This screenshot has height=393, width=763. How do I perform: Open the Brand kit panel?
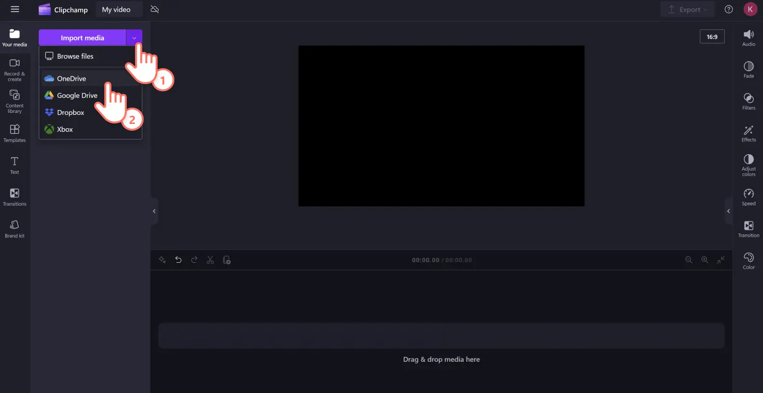[x=14, y=229]
